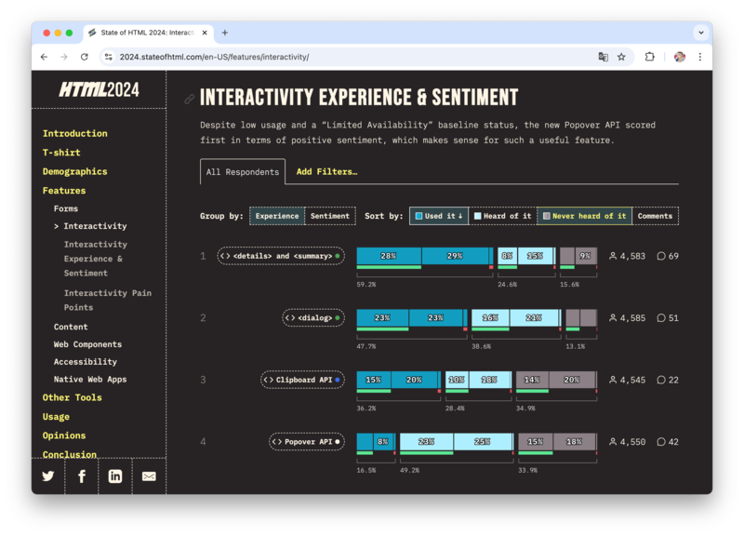The image size is (744, 536).
Task: Click the <dialog> feature label
Action: coord(313,317)
